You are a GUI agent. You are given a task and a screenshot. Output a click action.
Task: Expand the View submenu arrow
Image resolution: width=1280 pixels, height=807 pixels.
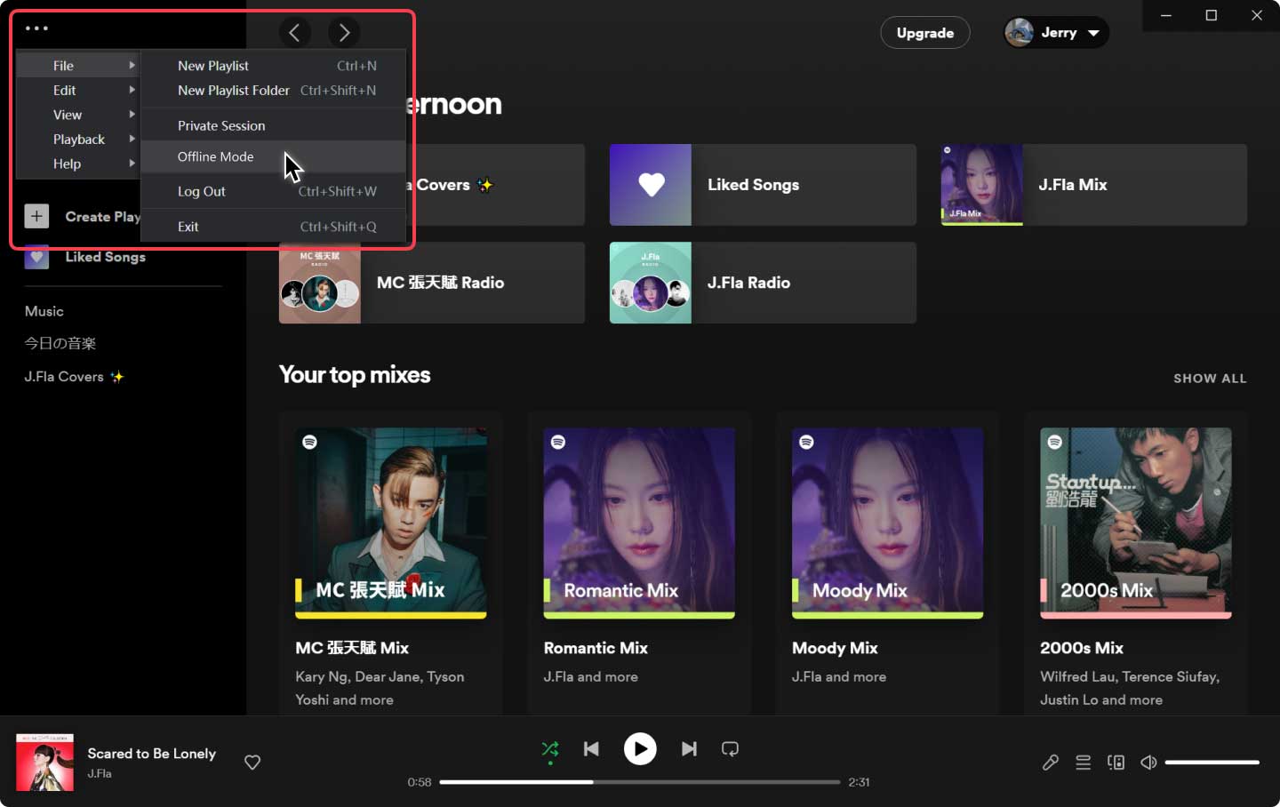pyautogui.click(x=132, y=114)
